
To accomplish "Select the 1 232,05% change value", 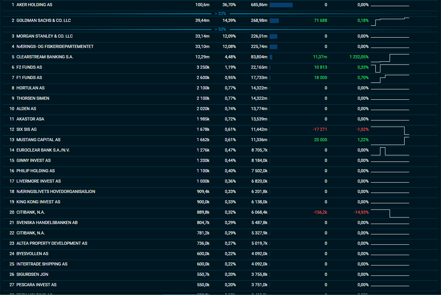I will point(359,57).
